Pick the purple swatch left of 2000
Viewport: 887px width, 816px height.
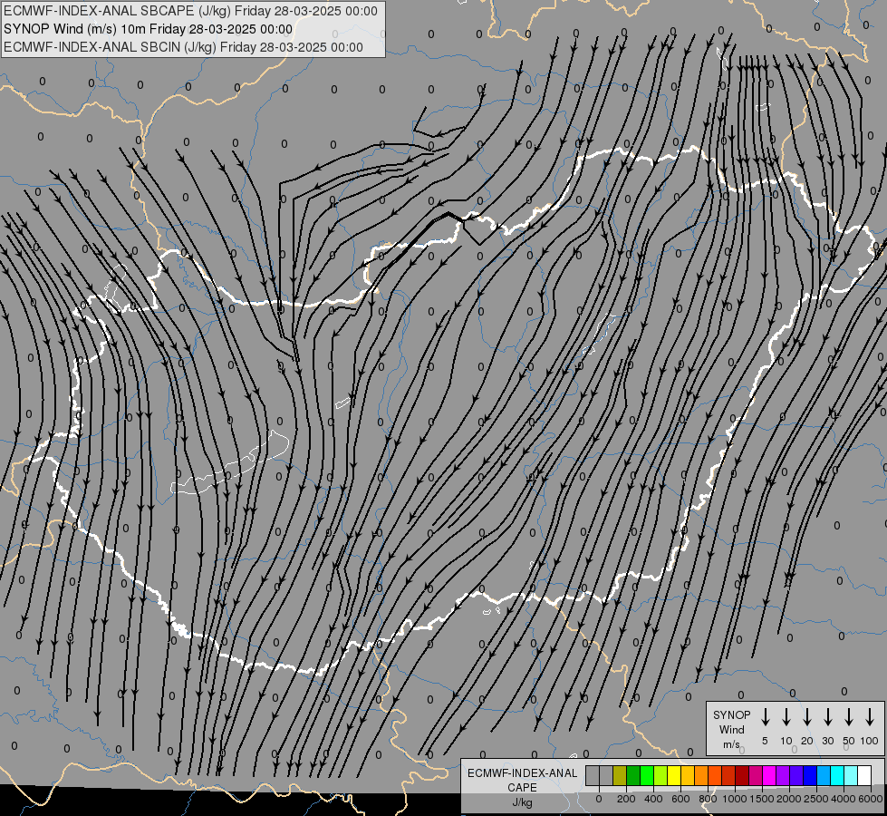point(783,775)
